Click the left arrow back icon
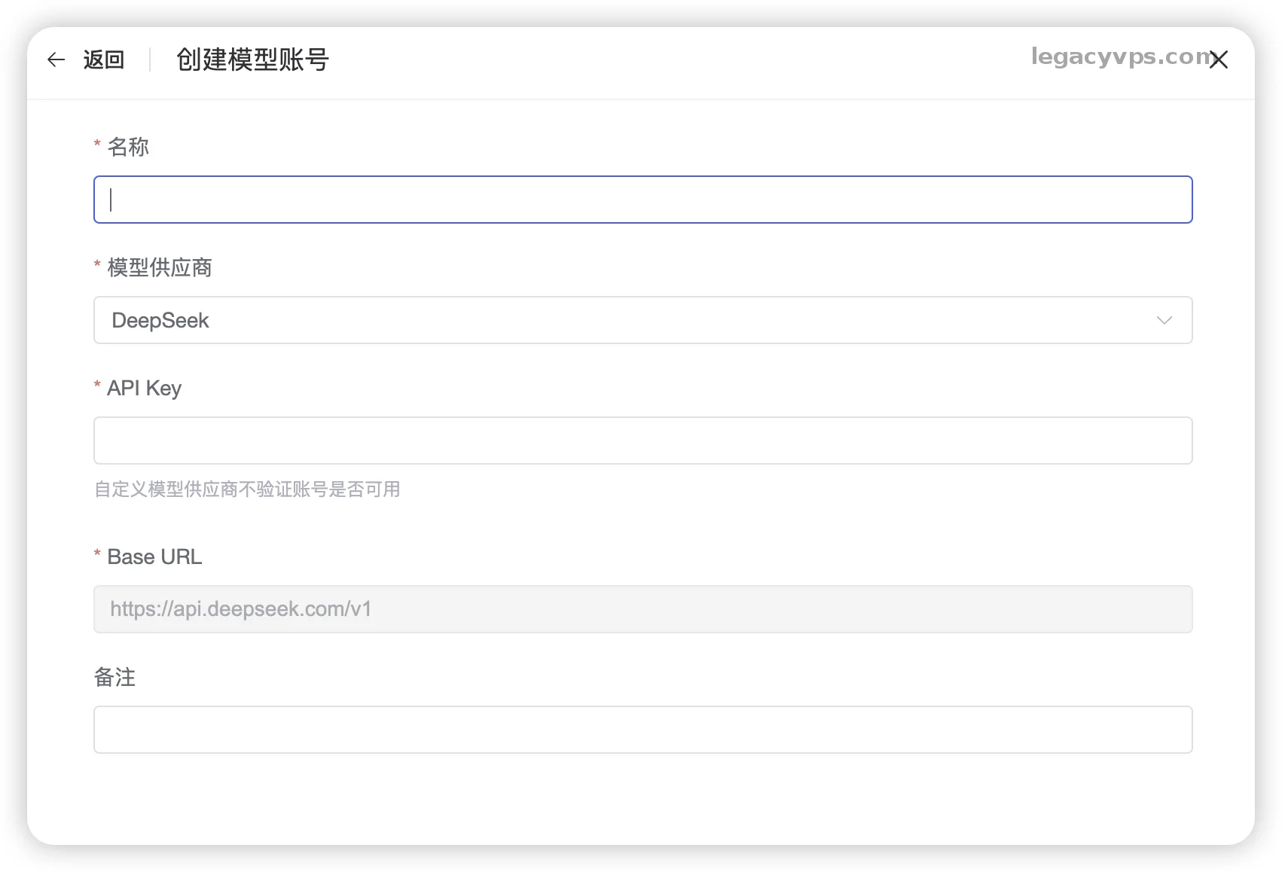Screen dimensions: 1282x872 [x=56, y=59]
